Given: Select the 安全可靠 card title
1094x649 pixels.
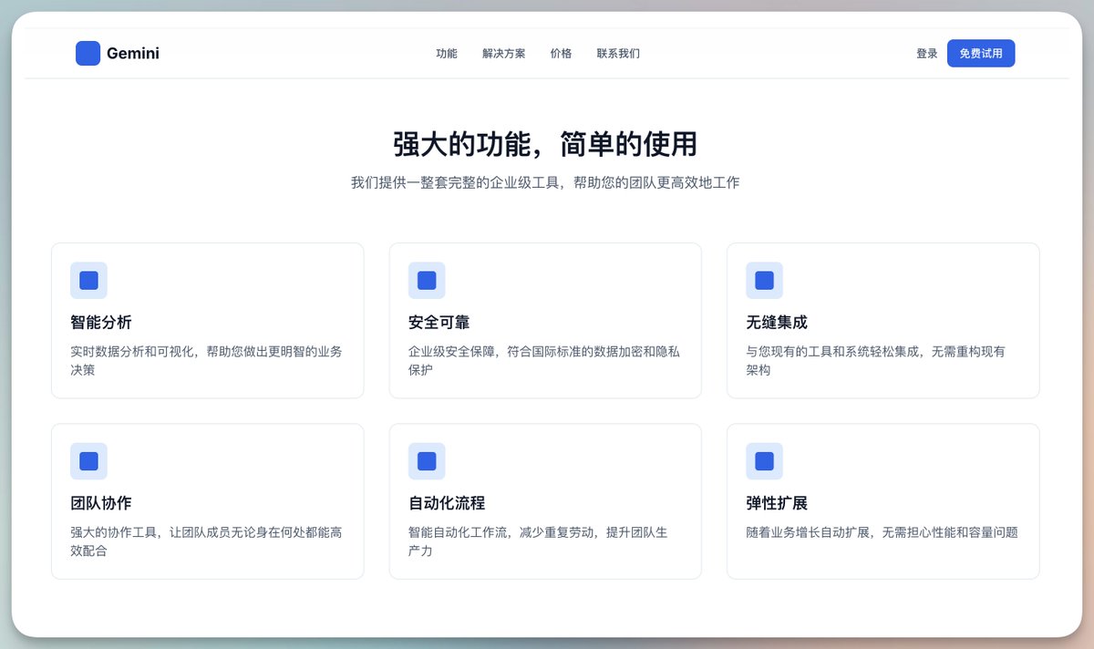Looking at the screenshot, I should (x=439, y=322).
